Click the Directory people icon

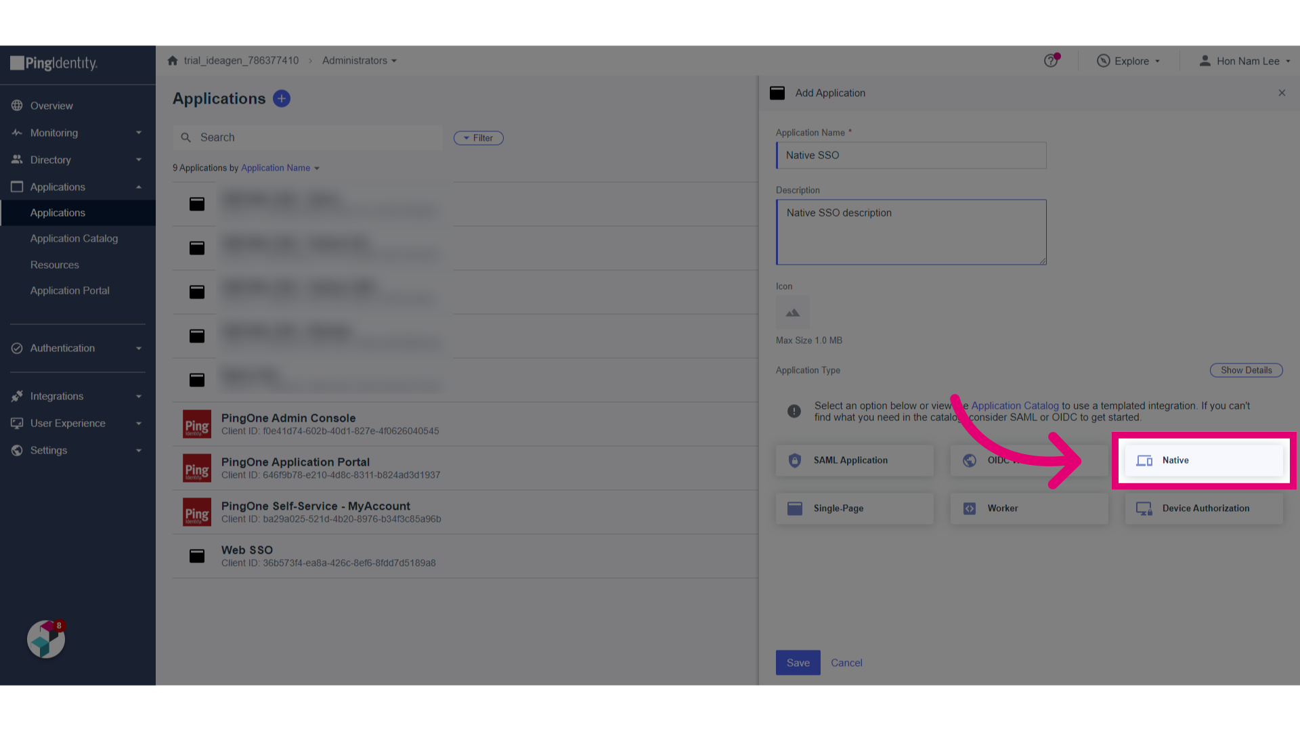tap(17, 160)
